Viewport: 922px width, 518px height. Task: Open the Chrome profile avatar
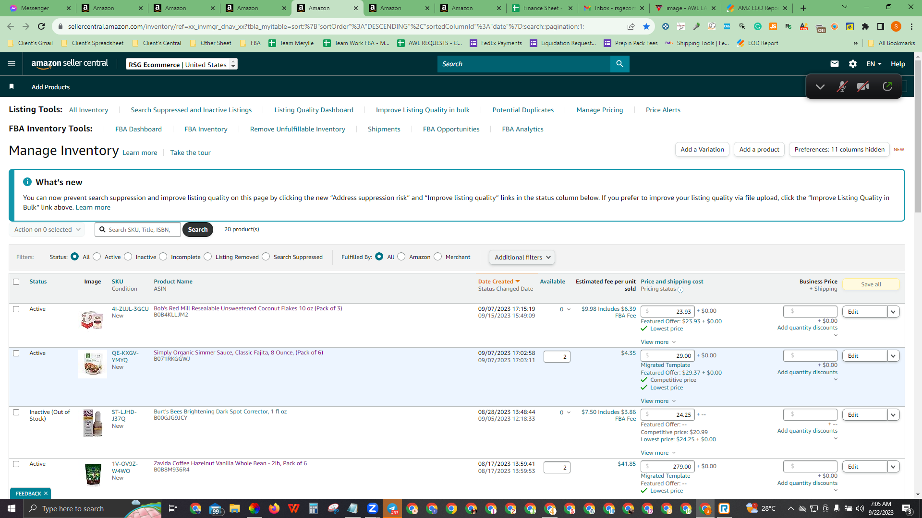pos(896,26)
